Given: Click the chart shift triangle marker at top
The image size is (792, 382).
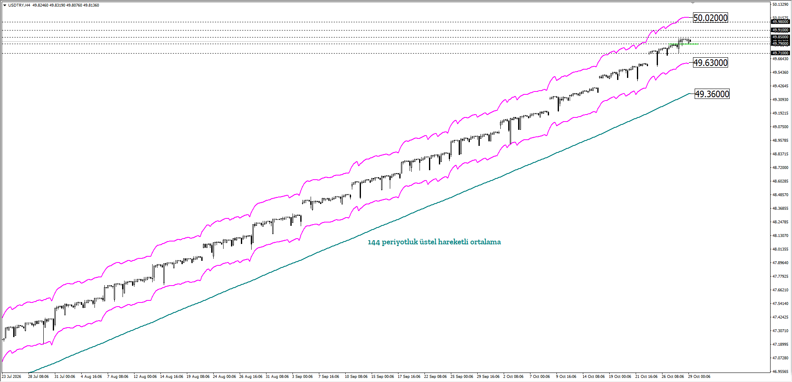Looking at the screenshot, I should [x=693, y=2].
